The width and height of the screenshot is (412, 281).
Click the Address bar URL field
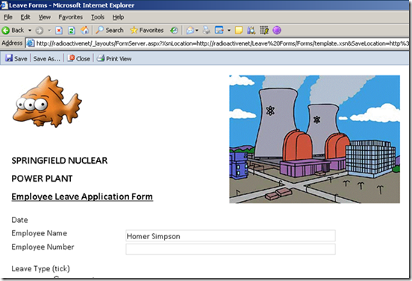coord(217,43)
